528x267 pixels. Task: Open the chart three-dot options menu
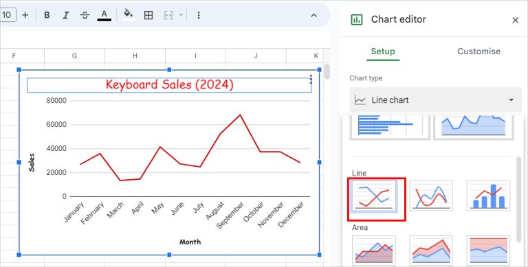pos(311,80)
